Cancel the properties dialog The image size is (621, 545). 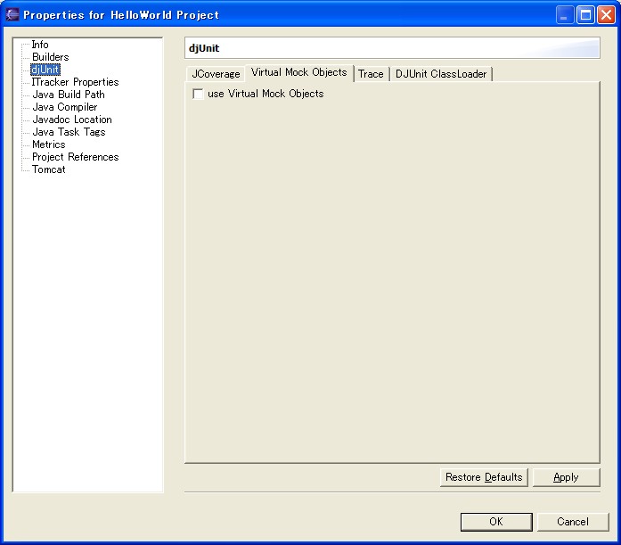pos(573,522)
